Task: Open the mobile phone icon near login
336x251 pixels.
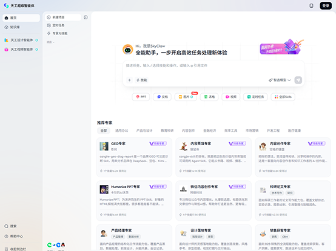Action: pos(311,6)
